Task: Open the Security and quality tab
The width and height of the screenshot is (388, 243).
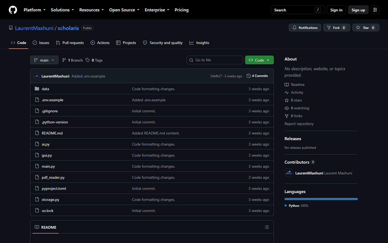Action: 163,43
